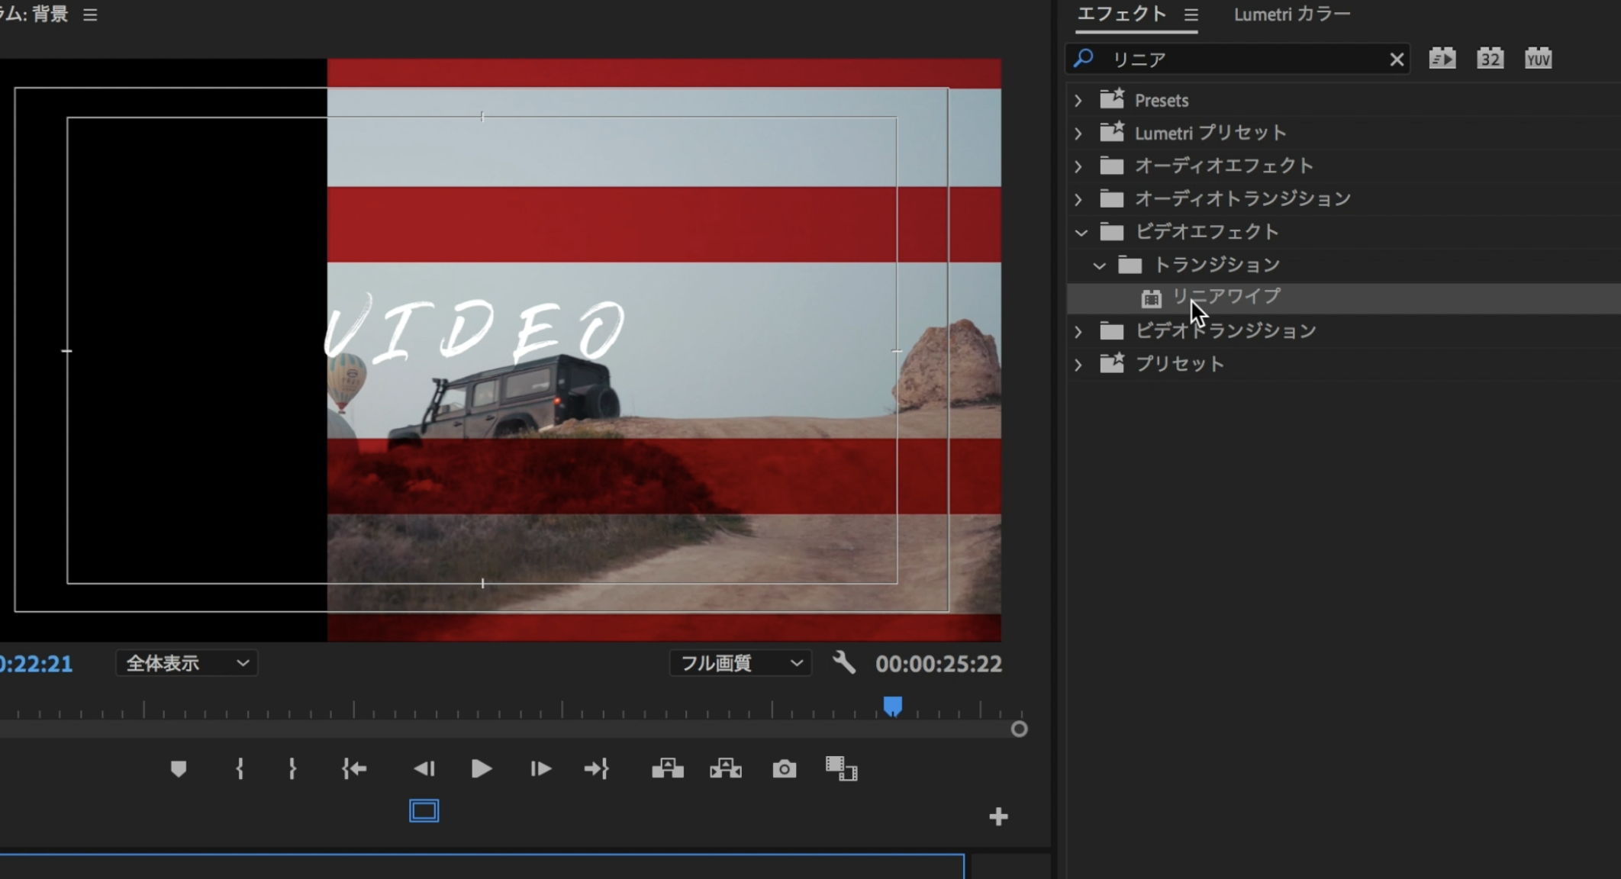The image size is (1621, 879).
Task: Select the Lift icon in transport controls
Action: [x=666, y=769]
